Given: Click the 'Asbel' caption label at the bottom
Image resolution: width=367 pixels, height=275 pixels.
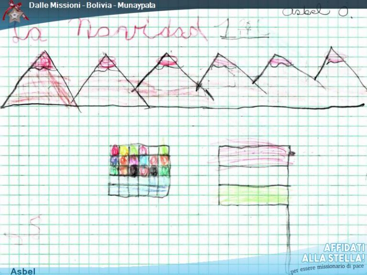Looking at the screenshot, I should click(x=22, y=271).
